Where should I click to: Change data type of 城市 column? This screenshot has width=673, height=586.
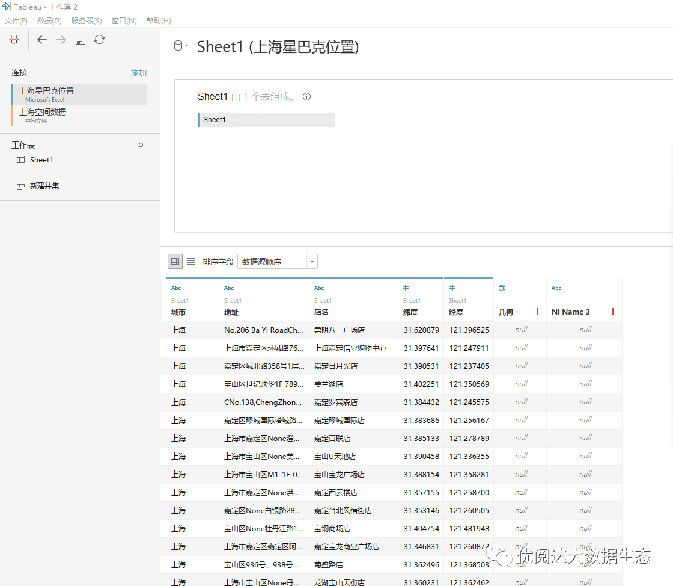[176, 288]
